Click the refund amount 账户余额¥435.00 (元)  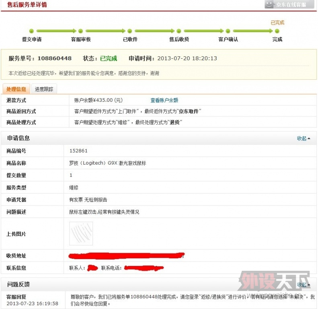[x=98, y=100]
